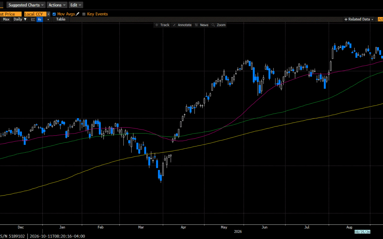Image resolution: width=383 pixels, height=239 pixels.
Task: Click the 2026 year label
Action: 238,232
